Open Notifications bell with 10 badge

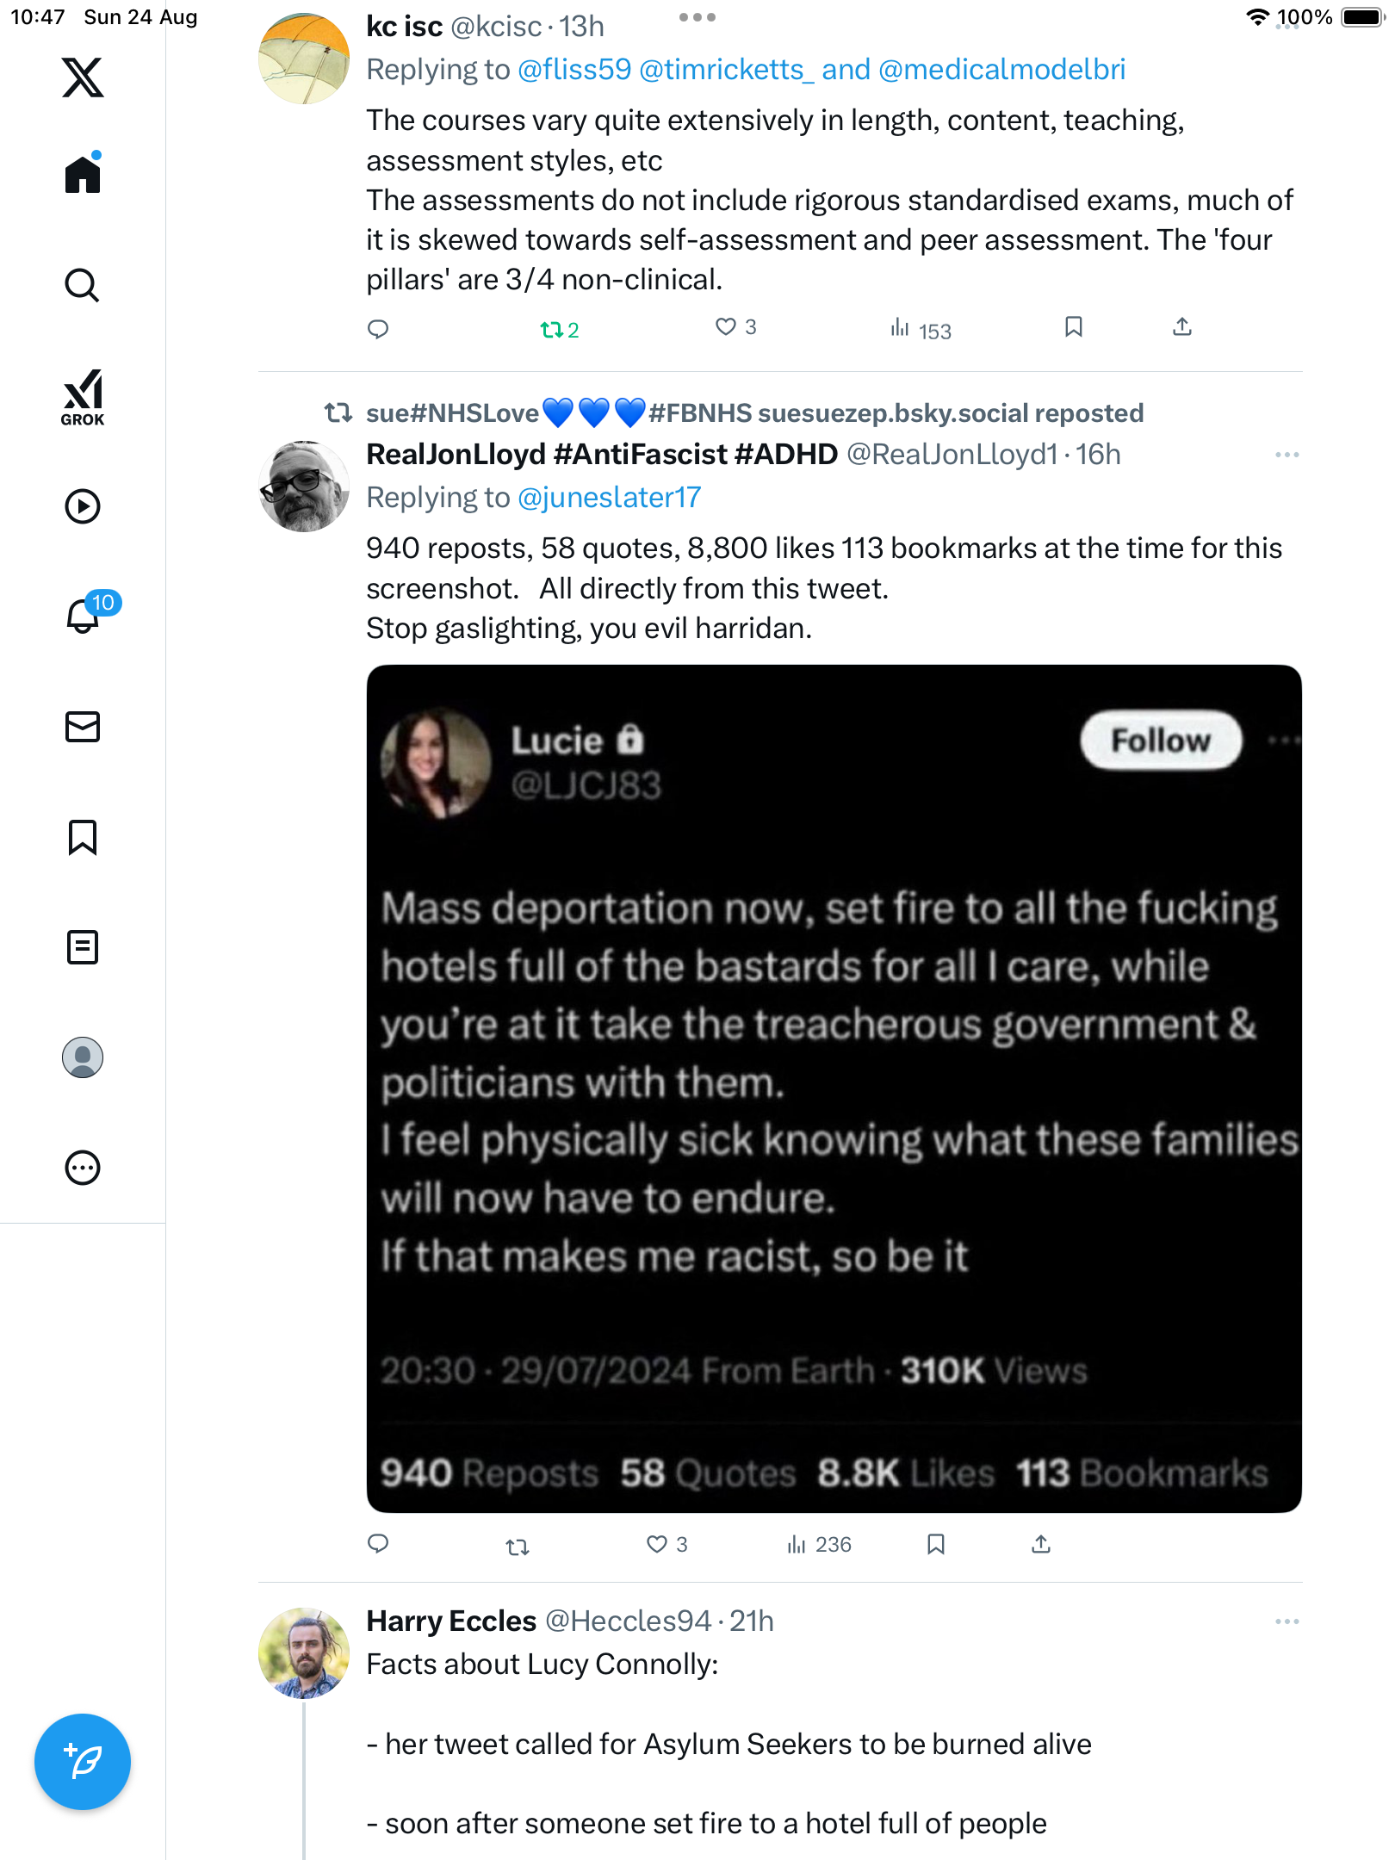coord(84,615)
